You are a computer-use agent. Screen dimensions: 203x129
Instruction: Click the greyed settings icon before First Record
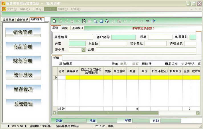click(119, 21)
